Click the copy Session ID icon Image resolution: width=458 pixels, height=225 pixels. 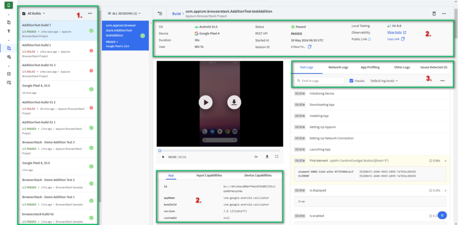(310, 47)
